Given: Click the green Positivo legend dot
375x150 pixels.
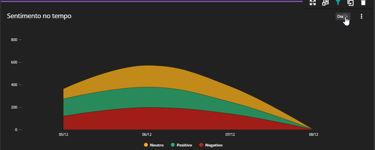Looking at the screenshot, I should click(172, 145).
